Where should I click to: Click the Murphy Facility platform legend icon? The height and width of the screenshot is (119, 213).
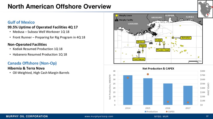click(x=117, y=20)
